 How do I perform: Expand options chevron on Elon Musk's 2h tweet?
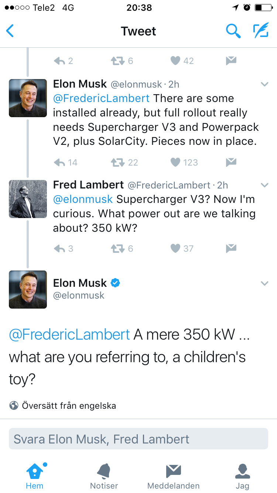click(x=264, y=84)
